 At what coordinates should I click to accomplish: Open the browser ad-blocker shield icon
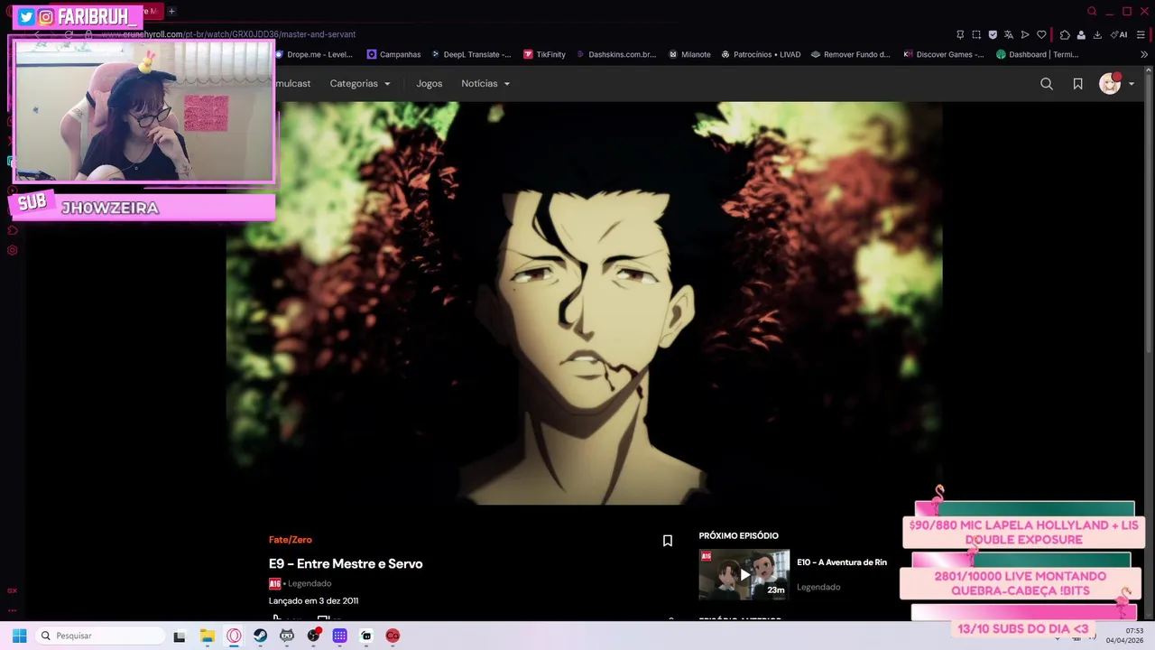point(993,34)
